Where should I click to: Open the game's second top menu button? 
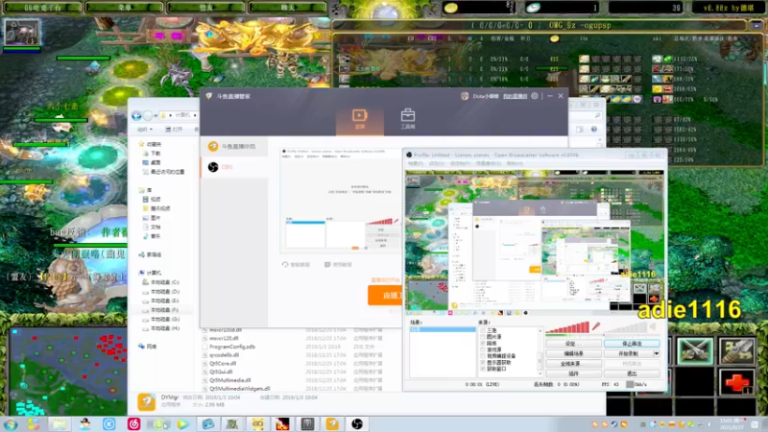click(x=125, y=8)
